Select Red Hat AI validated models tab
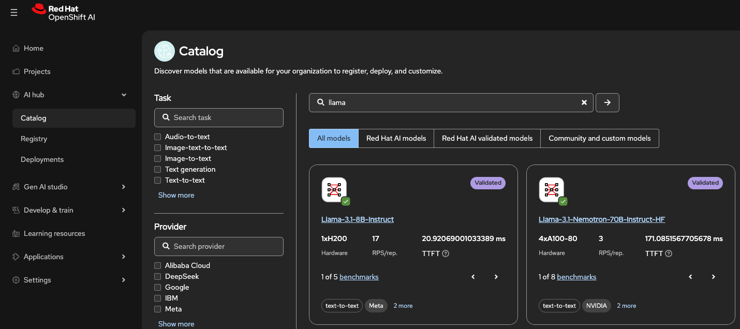The image size is (740, 329). click(x=487, y=138)
